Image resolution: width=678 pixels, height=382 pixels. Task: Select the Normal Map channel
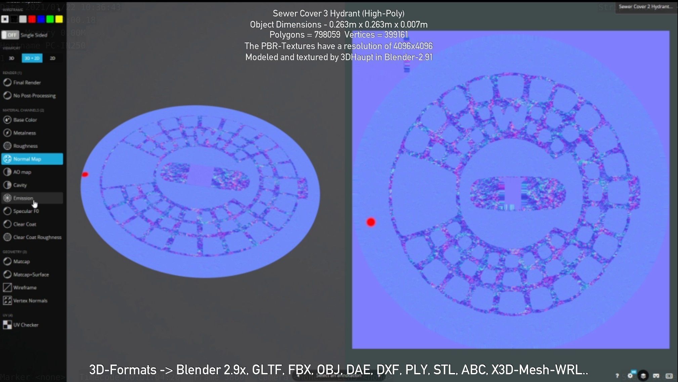click(32, 159)
